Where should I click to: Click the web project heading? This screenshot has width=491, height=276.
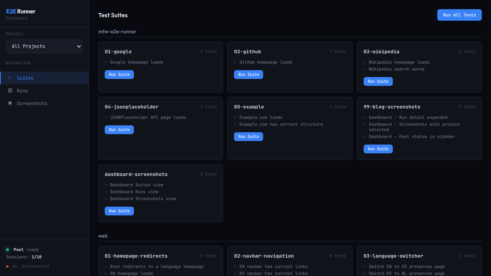pos(103,236)
